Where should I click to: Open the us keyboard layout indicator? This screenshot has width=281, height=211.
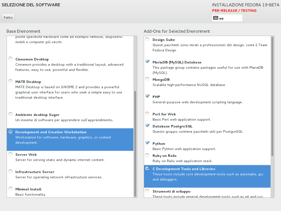coord(227,18)
